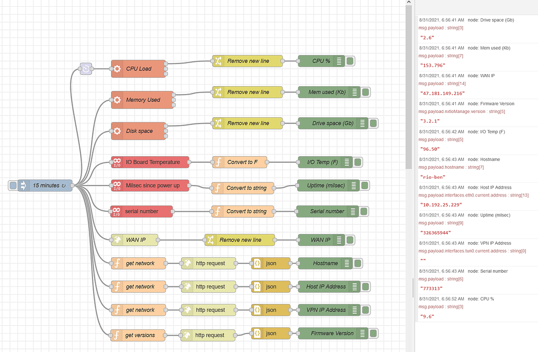Click the f icon on get versions node
This screenshot has width=538, height=352.
pyautogui.click(x=117, y=335)
